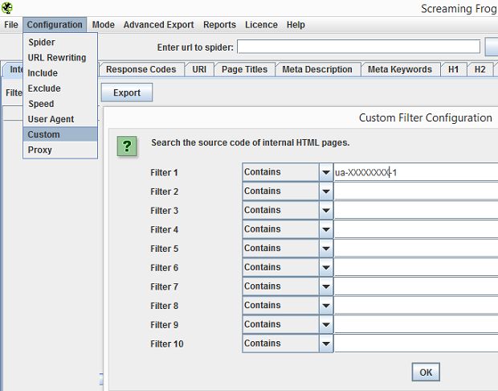Open the Advanced Export menu
Image resolution: width=498 pixels, height=391 pixels.
tap(158, 25)
